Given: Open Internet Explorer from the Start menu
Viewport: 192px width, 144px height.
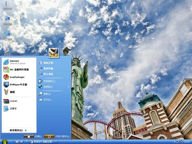Looking at the screenshot, I should point(19,62).
